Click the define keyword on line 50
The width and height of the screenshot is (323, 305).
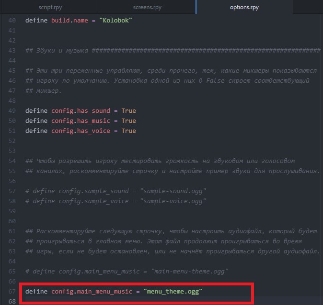coord(36,121)
